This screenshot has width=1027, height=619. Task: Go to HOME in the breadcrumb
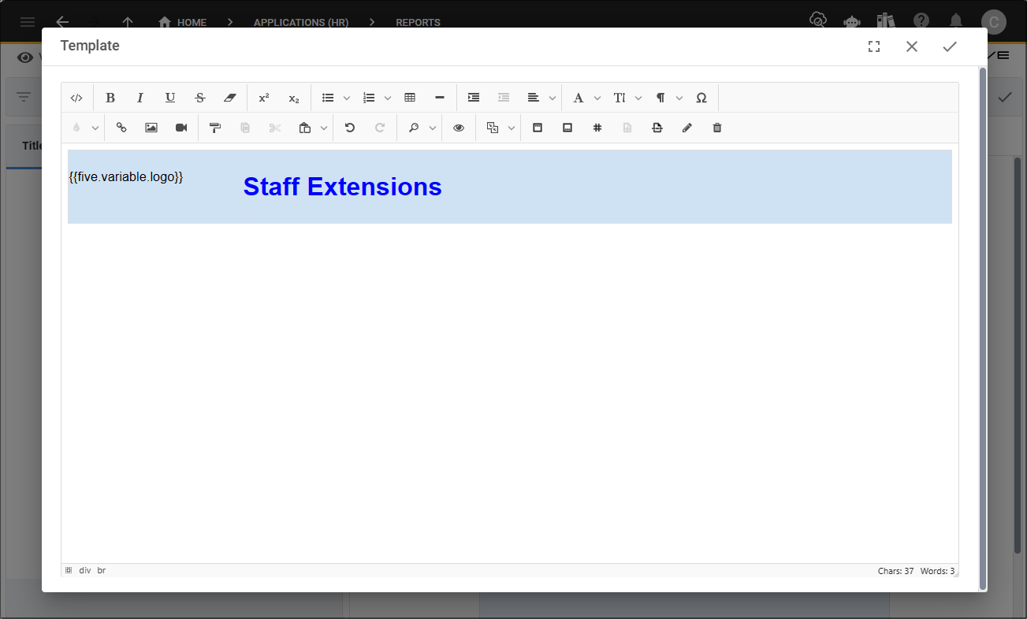(183, 22)
